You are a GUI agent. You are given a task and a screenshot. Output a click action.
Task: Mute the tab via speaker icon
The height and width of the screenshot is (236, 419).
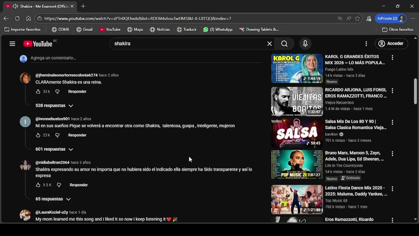point(15,6)
